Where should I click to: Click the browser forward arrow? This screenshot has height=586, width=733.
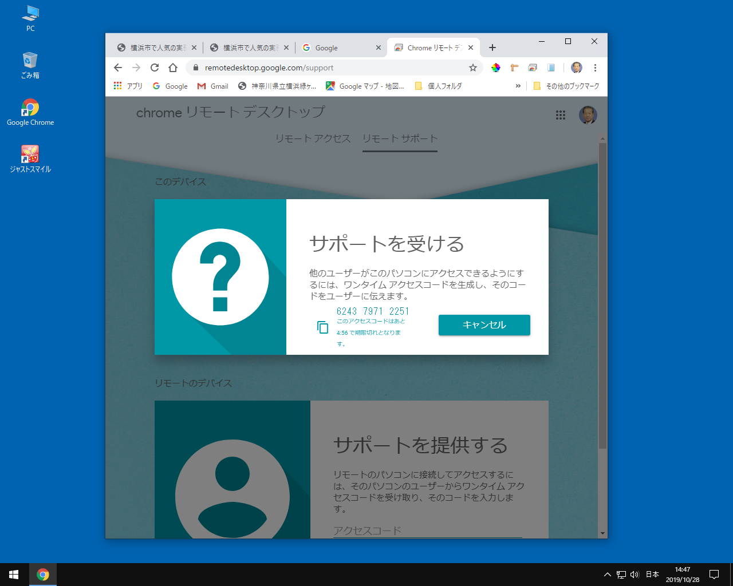tap(136, 68)
